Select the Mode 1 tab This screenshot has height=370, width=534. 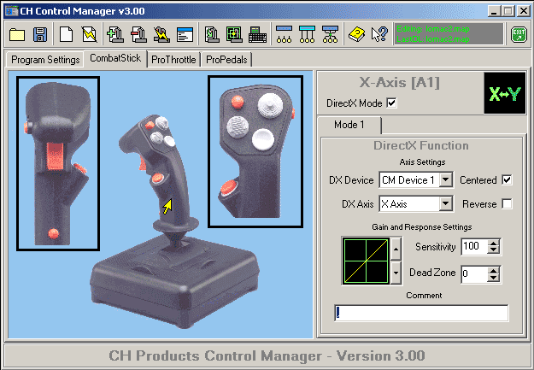pyautogui.click(x=349, y=125)
